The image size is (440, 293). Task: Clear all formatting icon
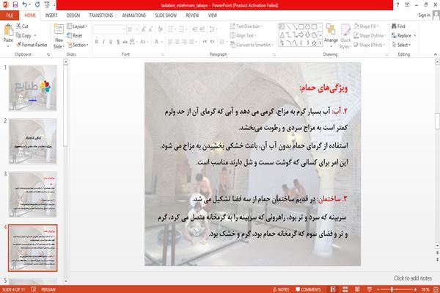[x=160, y=29]
